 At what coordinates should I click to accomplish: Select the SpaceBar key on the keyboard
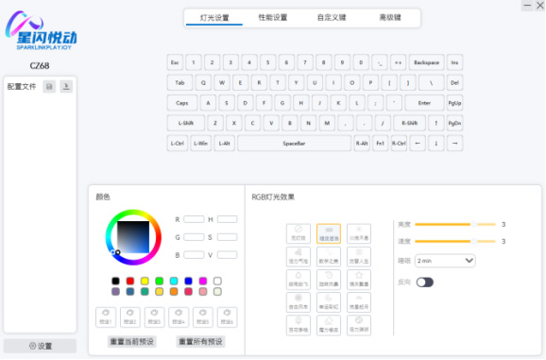coord(294,143)
